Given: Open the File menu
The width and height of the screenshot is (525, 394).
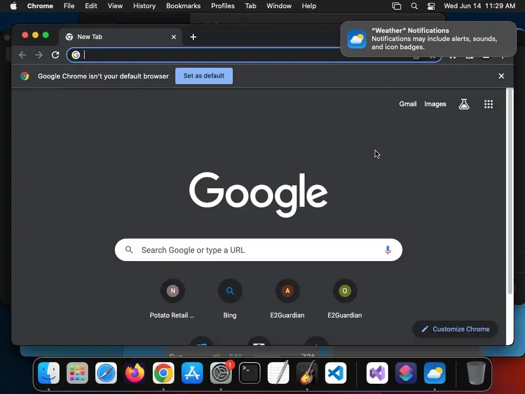Looking at the screenshot, I should pos(69,6).
